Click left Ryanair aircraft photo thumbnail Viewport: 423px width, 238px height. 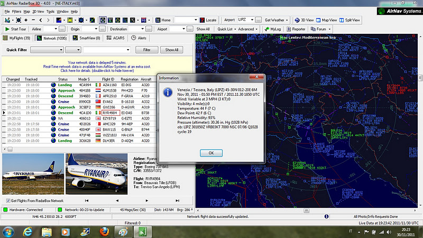[33, 174]
